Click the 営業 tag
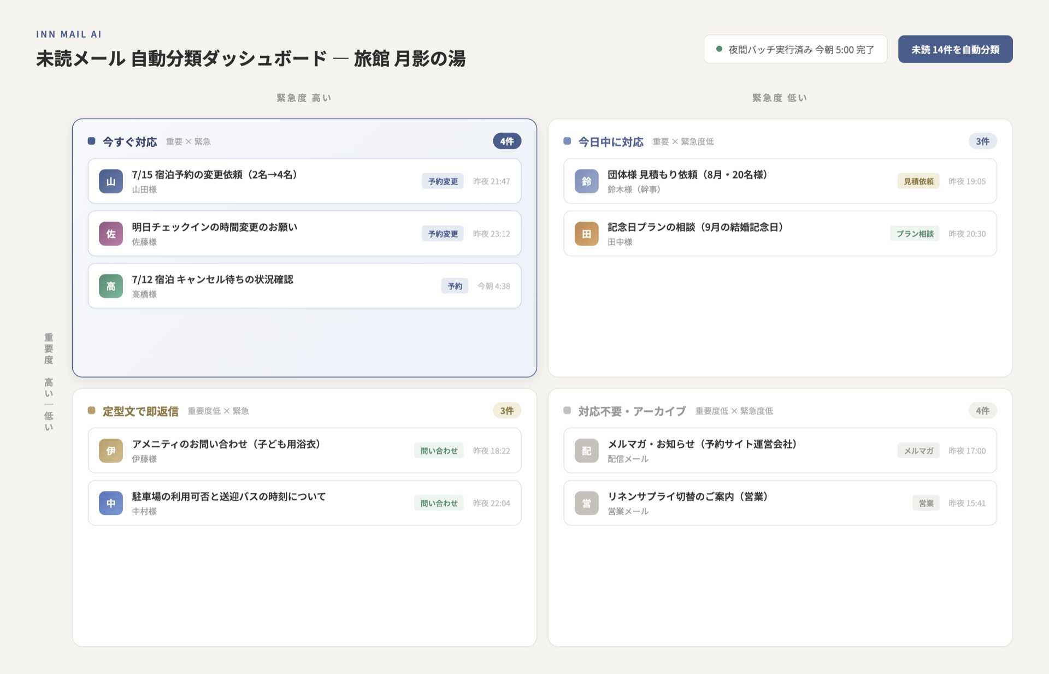Viewport: 1049px width, 674px height. tap(926, 503)
